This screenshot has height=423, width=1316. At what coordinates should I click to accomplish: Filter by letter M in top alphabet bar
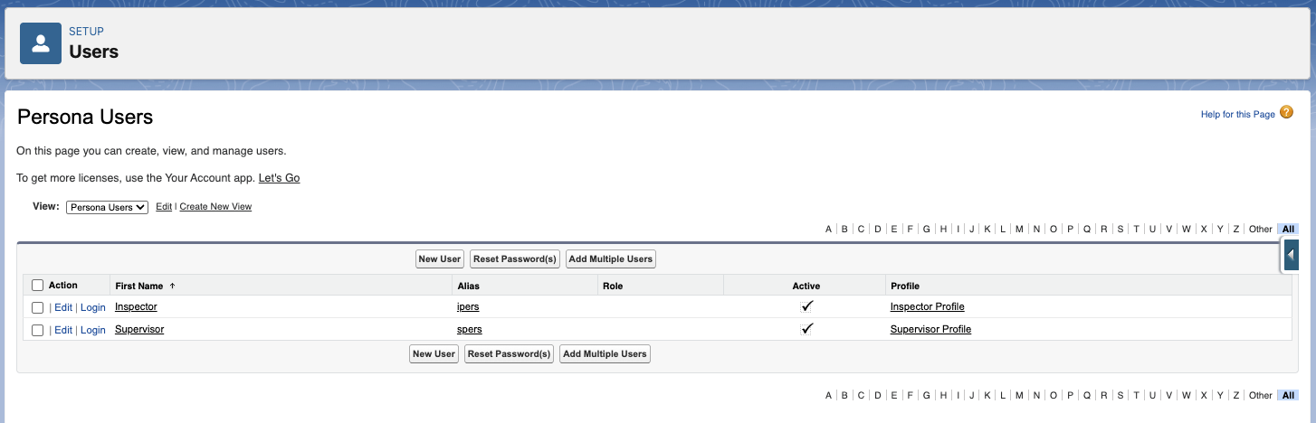[x=1019, y=230]
